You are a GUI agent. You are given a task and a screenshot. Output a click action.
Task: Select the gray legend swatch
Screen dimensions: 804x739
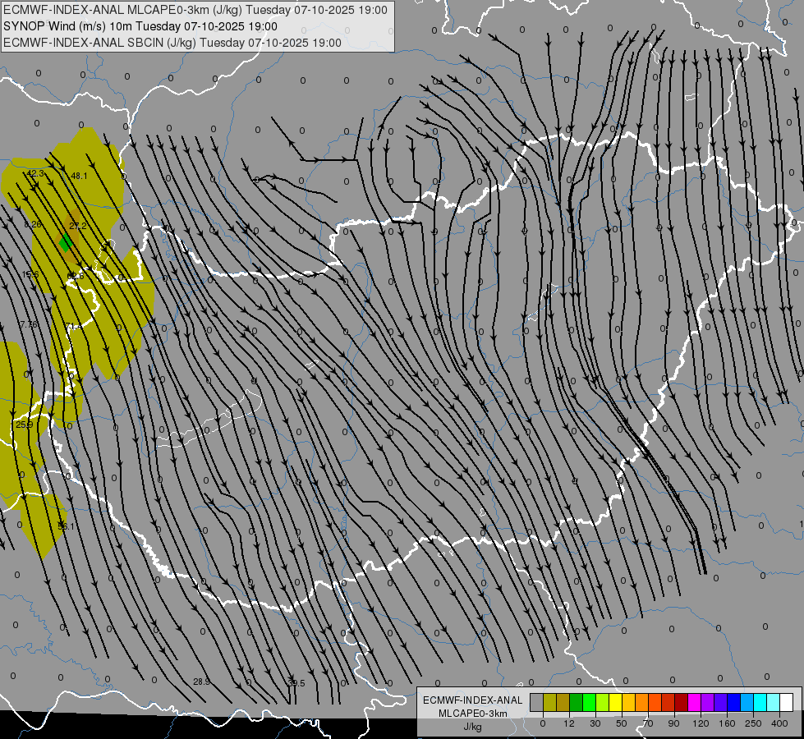click(x=537, y=702)
